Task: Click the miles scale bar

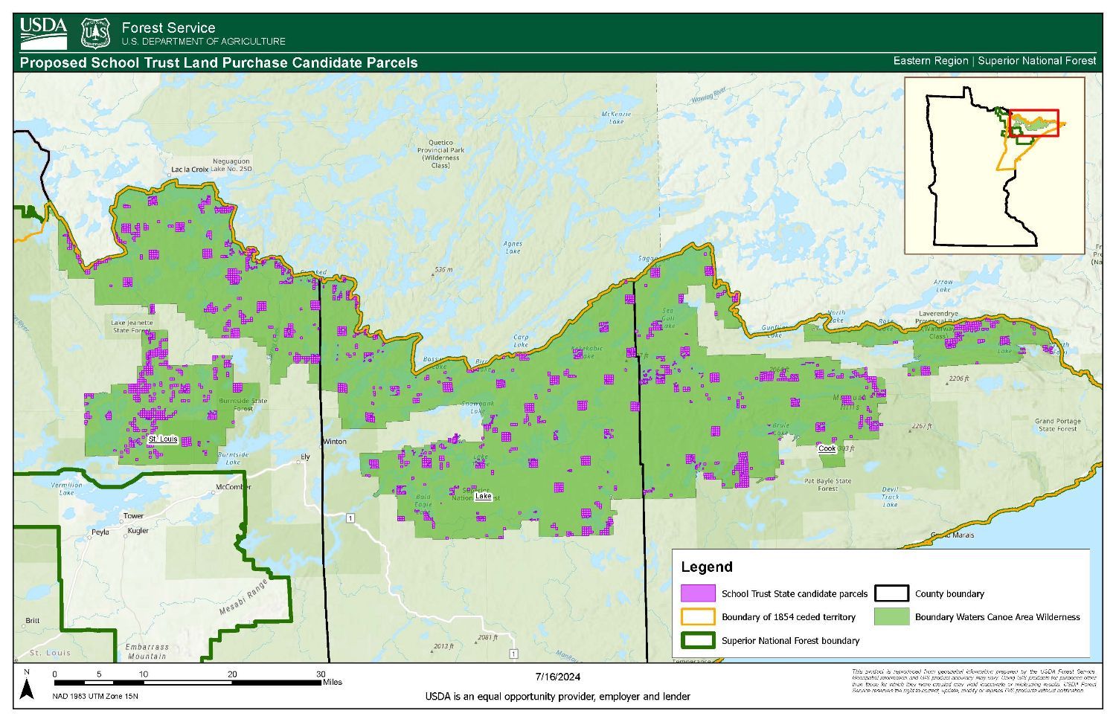Action: [x=187, y=682]
